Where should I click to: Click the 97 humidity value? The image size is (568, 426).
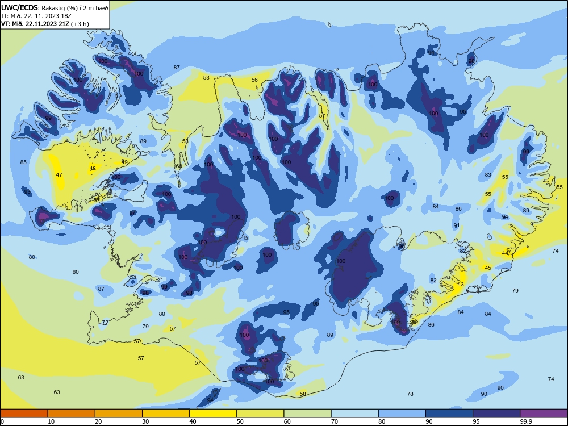coord(132,212)
